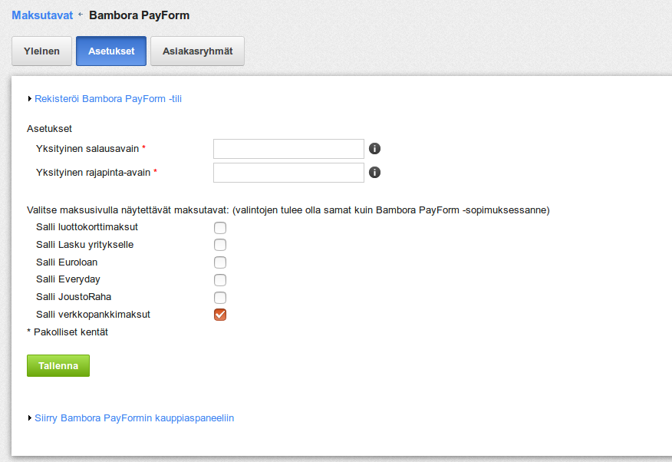The width and height of the screenshot is (672, 462).
Task: Expand the Siirry Bambora PayFormin kauppiaspaneeliin triangle
Action: [30, 417]
